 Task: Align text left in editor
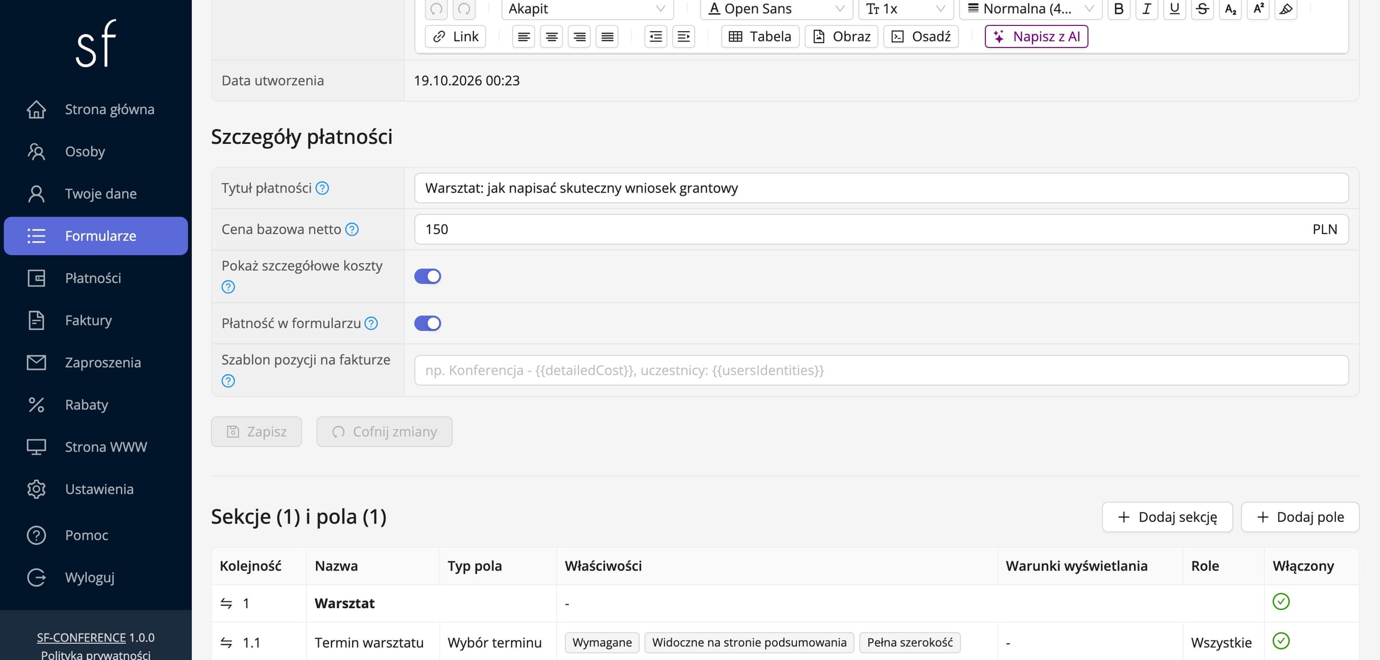[x=523, y=37]
